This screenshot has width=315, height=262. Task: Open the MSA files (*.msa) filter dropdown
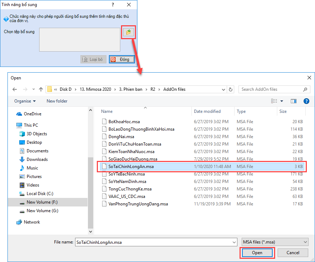pos(275,242)
